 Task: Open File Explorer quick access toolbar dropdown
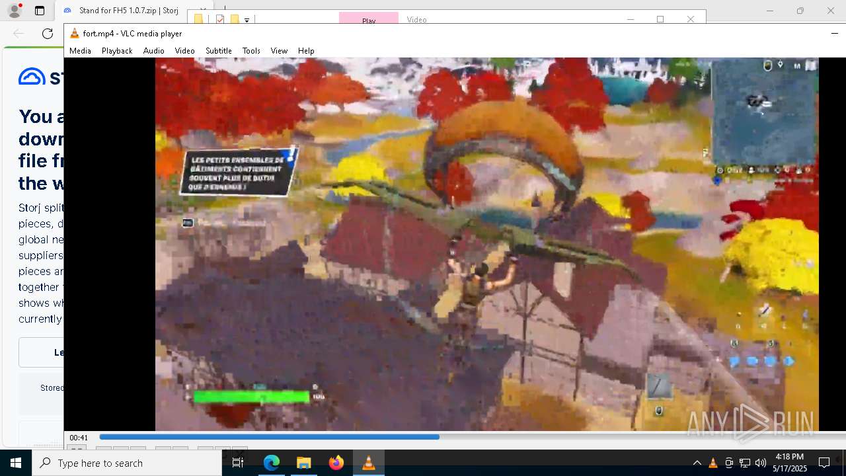point(247,20)
